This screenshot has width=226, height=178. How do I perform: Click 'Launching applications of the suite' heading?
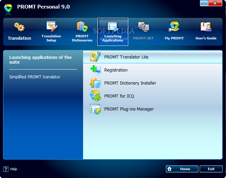click(40, 60)
